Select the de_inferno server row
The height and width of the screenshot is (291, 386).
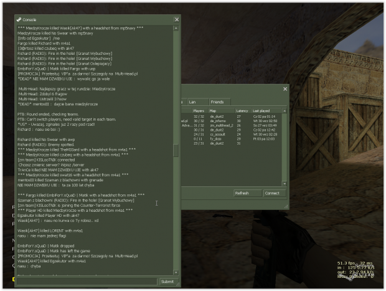point(232,121)
